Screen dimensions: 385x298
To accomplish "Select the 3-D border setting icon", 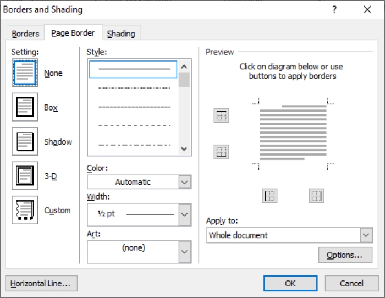I will coord(25,176).
